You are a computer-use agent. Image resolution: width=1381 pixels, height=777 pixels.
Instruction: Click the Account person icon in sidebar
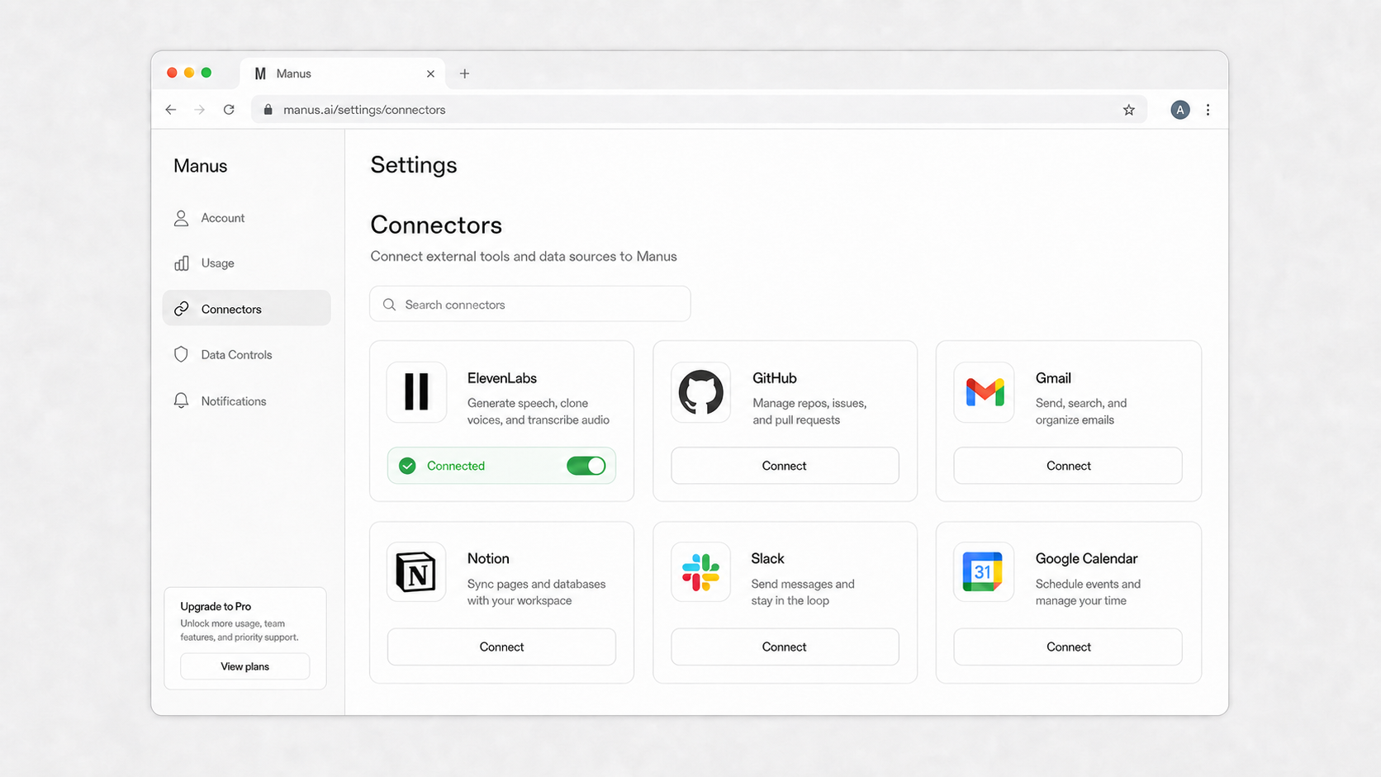point(181,218)
